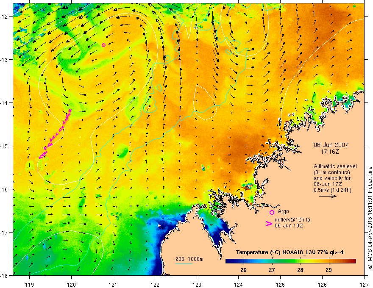
Task: Click the color bar label 28
Action: pos(300,270)
